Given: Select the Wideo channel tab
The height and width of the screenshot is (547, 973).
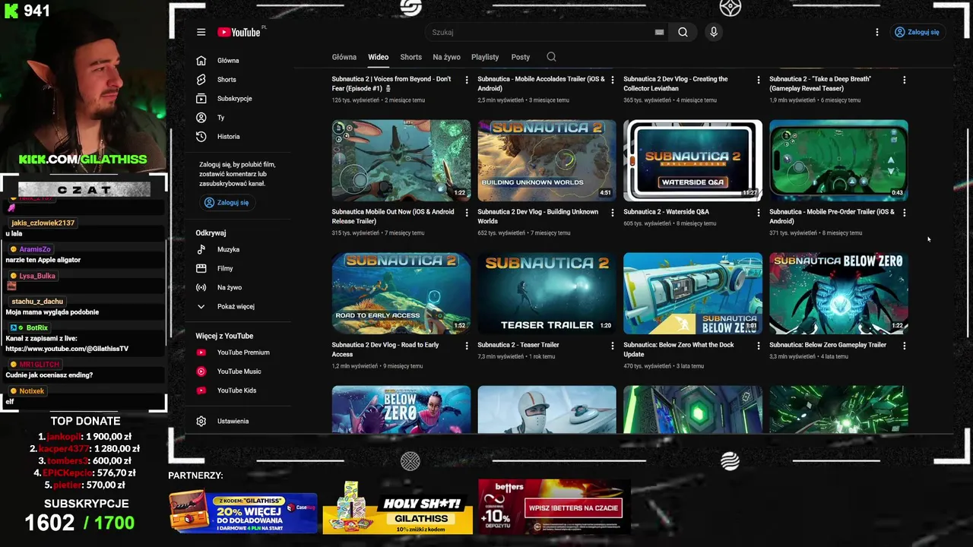Looking at the screenshot, I should (x=378, y=57).
